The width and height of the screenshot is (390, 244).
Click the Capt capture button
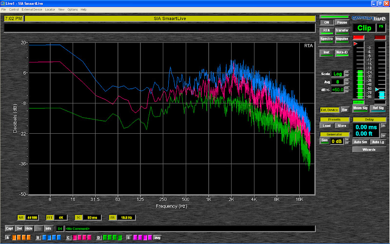point(9,228)
